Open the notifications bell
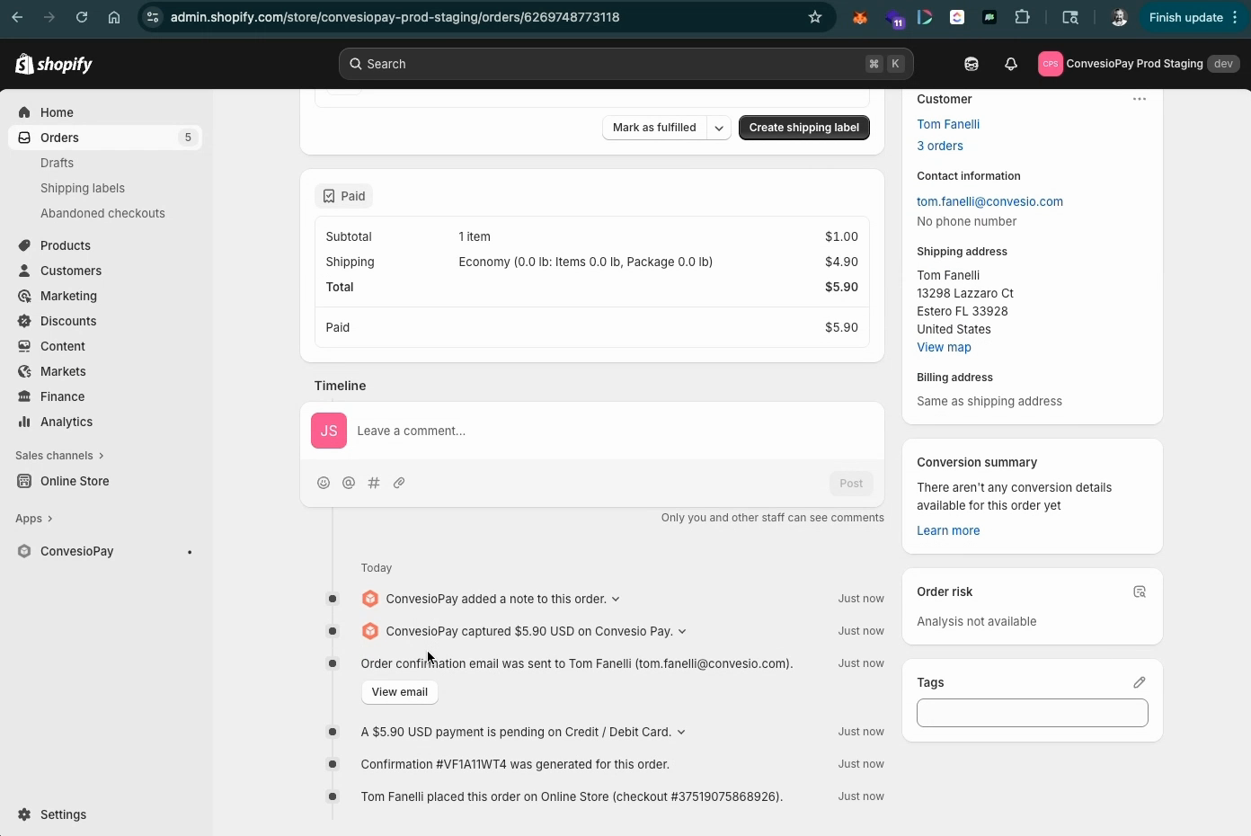This screenshot has width=1251, height=836. 1011,64
